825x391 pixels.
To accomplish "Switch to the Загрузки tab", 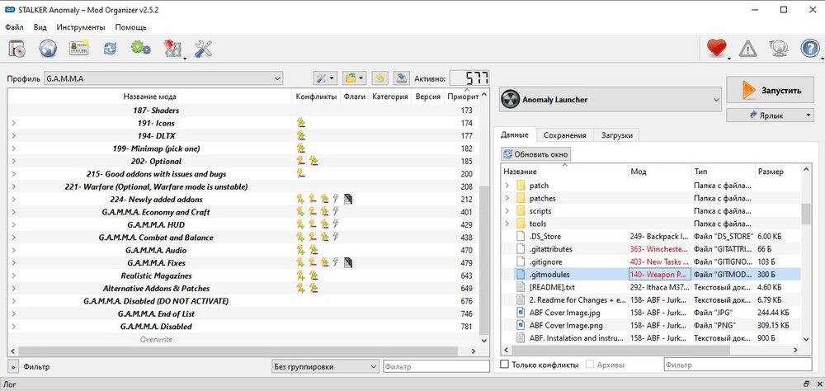I will 616,135.
